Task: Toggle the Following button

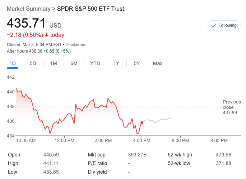Action: coord(224,25)
